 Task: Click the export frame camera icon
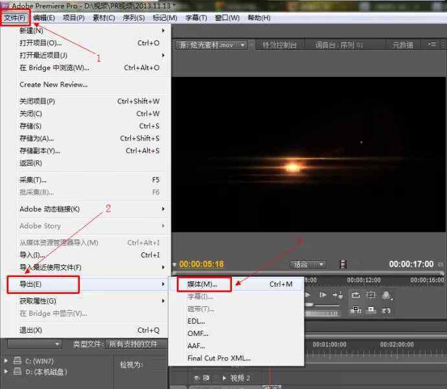point(387,311)
